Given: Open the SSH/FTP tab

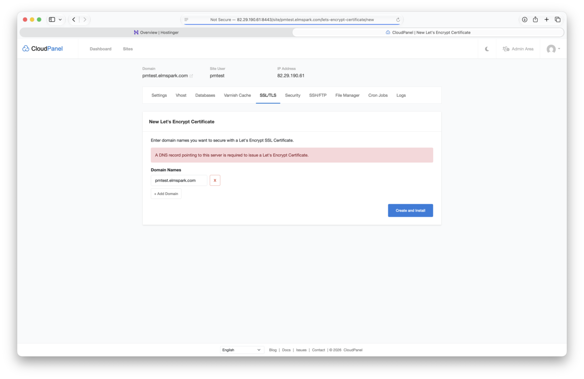Looking at the screenshot, I should pyautogui.click(x=318, y=95).
